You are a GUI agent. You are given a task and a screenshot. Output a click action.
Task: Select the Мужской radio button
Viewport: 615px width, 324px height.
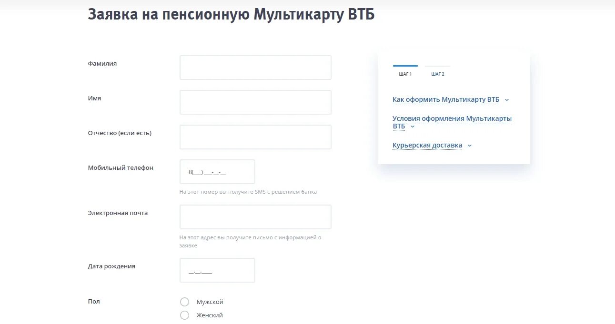point(185,302)
